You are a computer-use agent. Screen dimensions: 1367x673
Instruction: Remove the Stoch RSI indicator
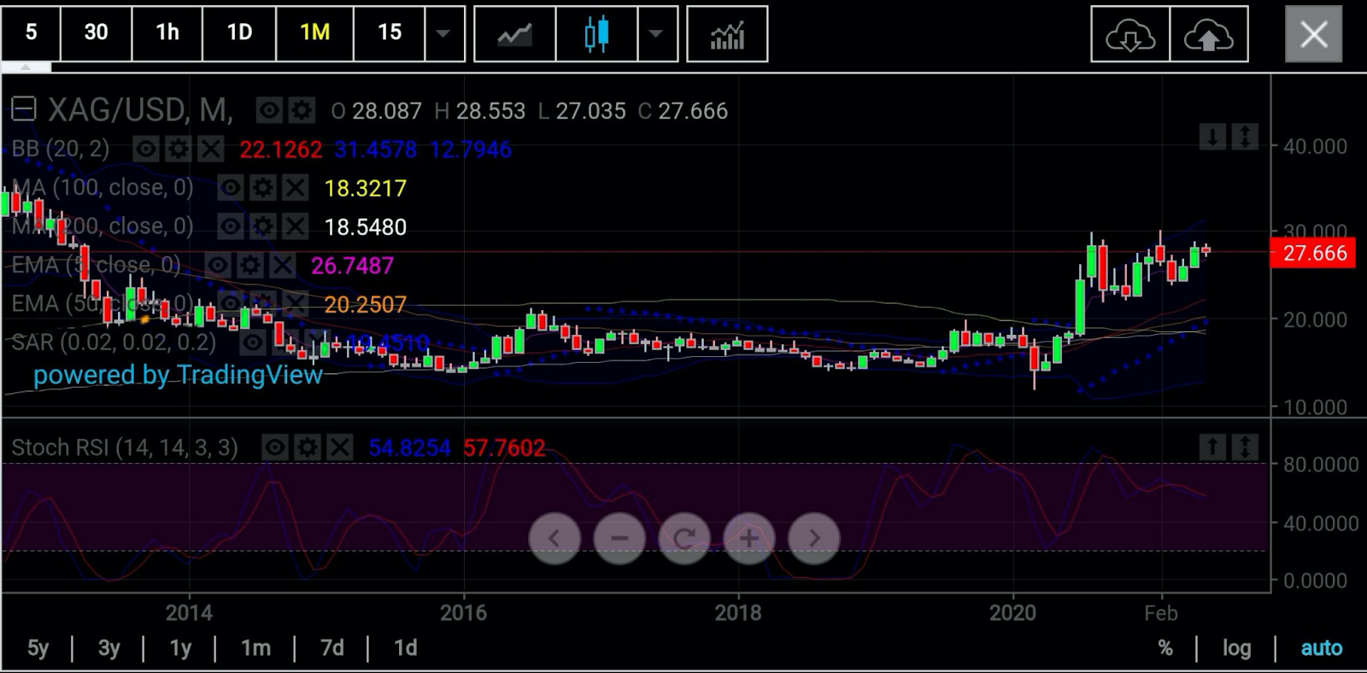point(339,447)
